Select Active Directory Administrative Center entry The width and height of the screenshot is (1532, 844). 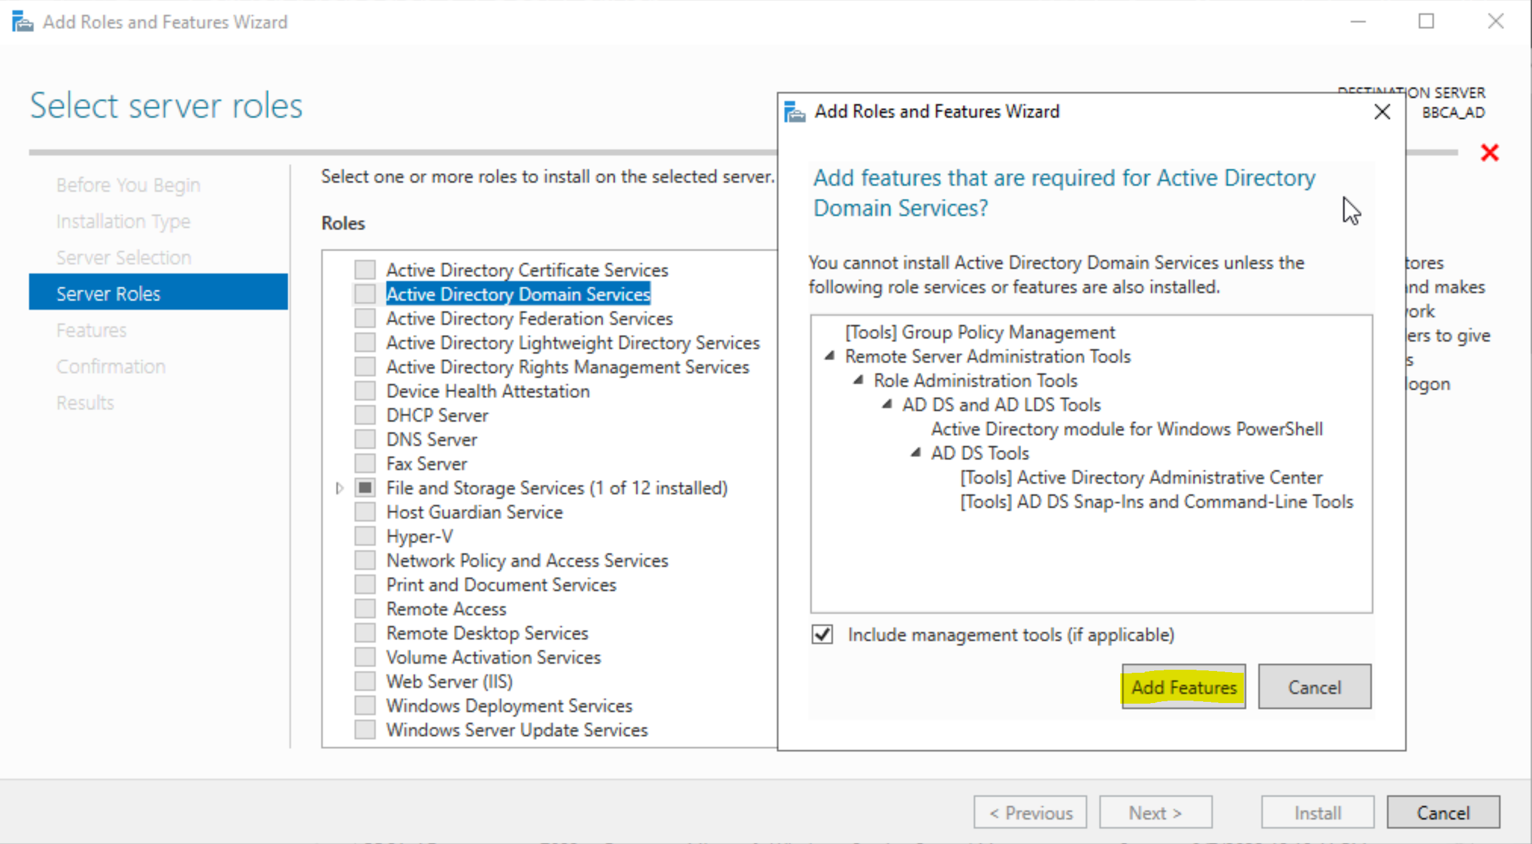click(x=1141, y=477)
